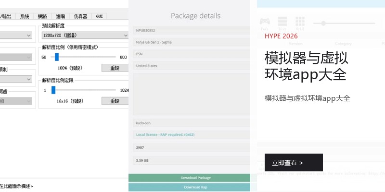Click the 解析度比例(停用精密模式) group label

[x=70, y=47]
